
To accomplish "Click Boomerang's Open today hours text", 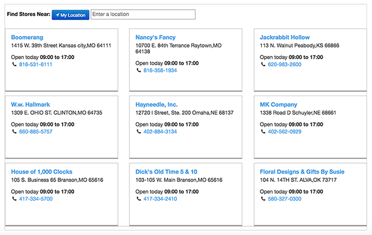I will pyautogui.click(x=43, y=58).
